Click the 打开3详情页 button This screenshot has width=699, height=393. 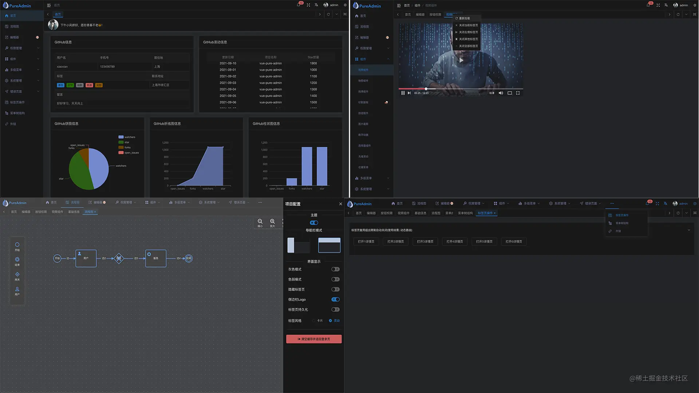pos(425,242)
